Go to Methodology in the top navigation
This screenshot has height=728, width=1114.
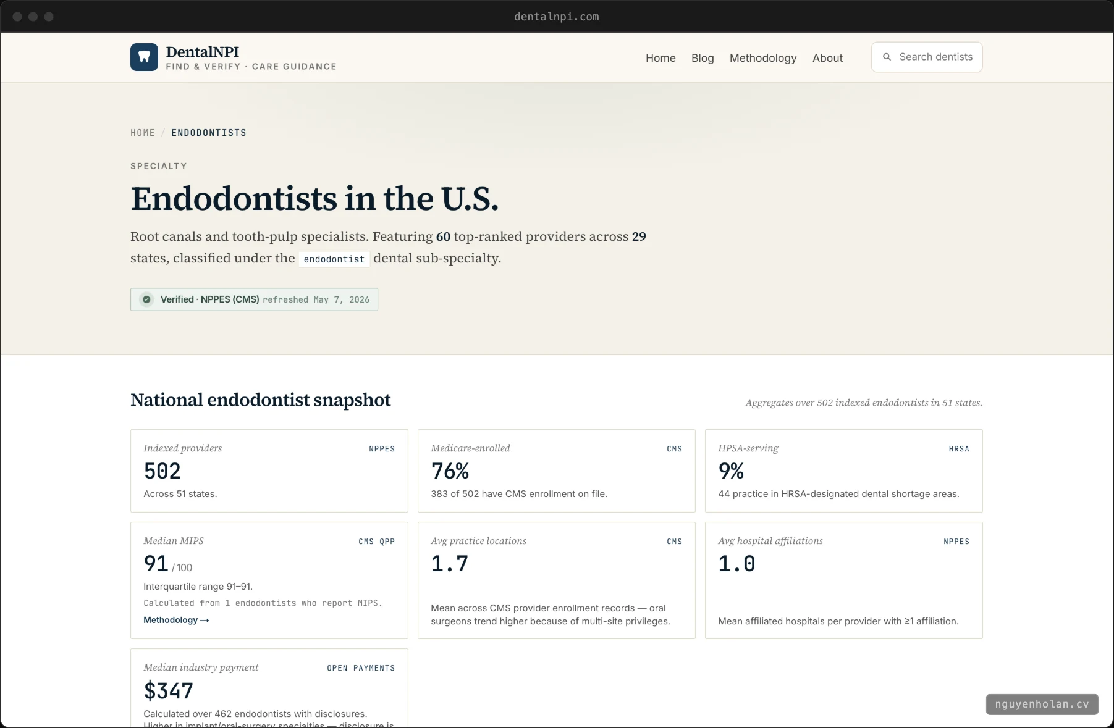point(763,58)
